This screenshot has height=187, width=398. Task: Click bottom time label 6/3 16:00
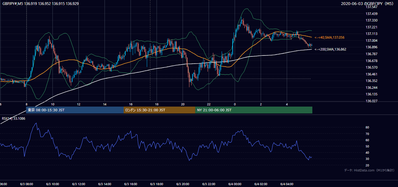(130, 184)
